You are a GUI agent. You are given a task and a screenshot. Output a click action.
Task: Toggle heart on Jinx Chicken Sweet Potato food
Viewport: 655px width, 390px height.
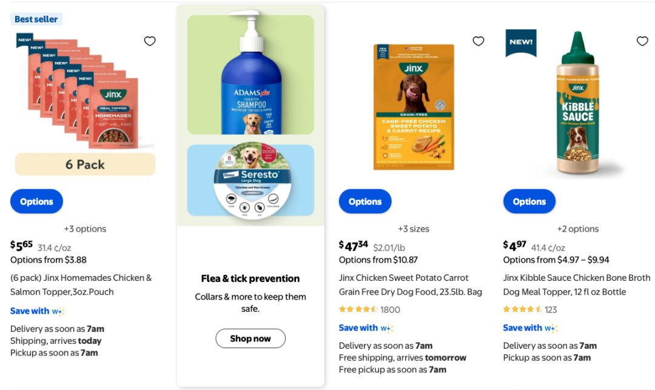(479, 41)
